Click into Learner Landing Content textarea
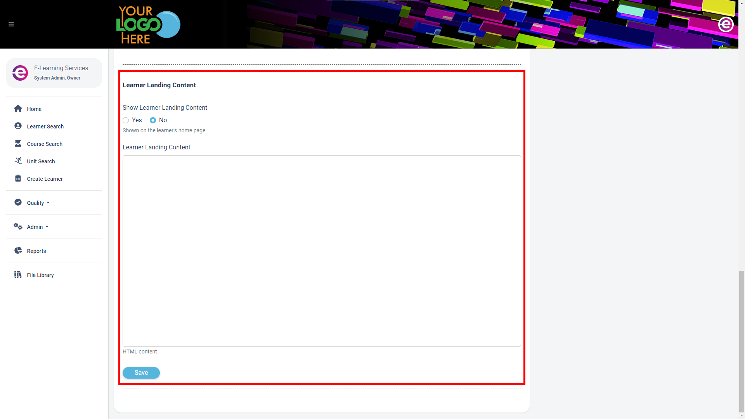The image size is (745, 419). (x=322, y=251)
